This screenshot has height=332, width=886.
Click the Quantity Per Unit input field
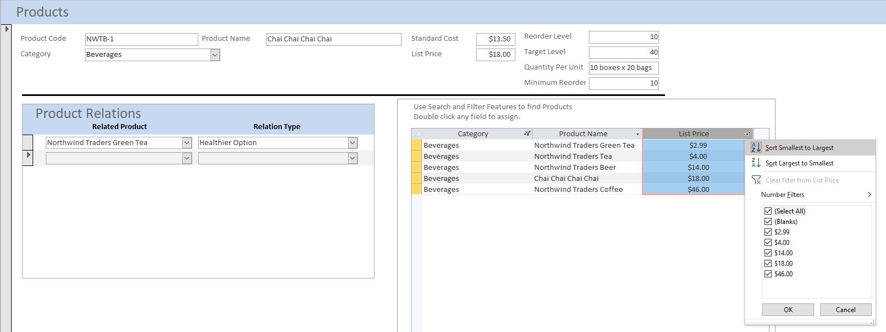(x=623, y=68)
